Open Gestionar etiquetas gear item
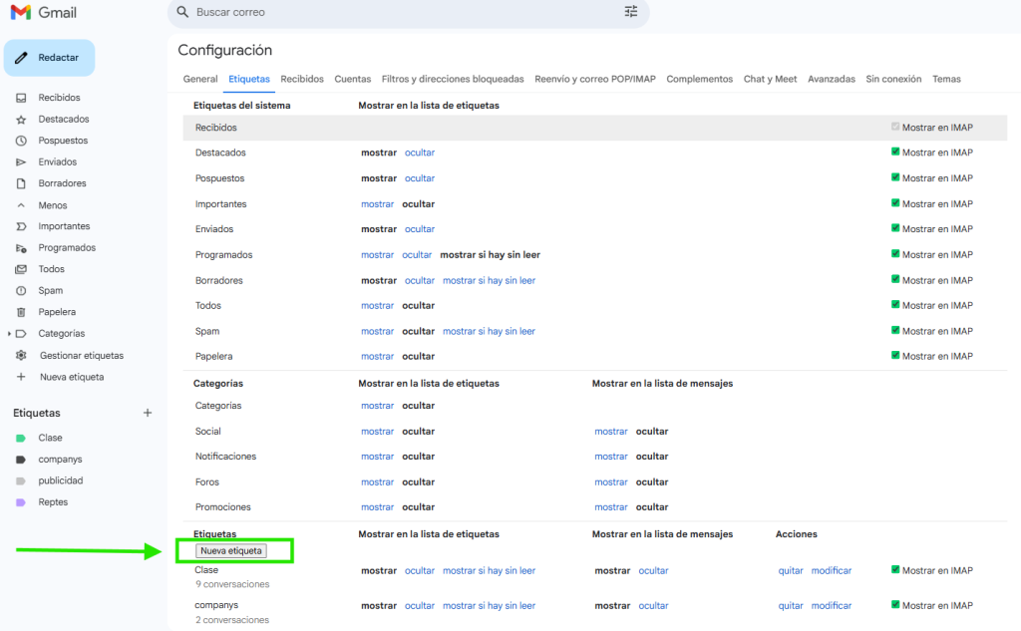 pyautogui.click(x=81, y=355)
